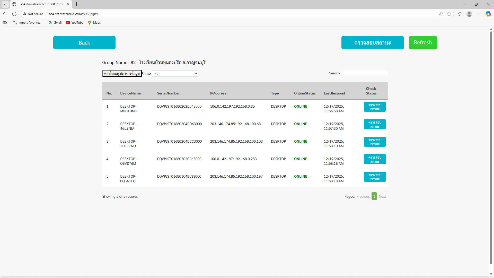
Task: Check status for DESKTOP-MNSTDMG row
Action: point(375,107)
